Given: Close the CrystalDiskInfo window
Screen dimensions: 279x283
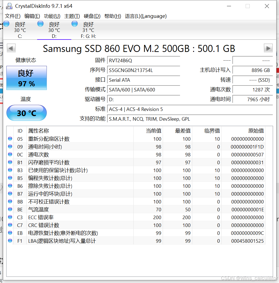Looking at the screenshot, I should [x=267, y=6].
